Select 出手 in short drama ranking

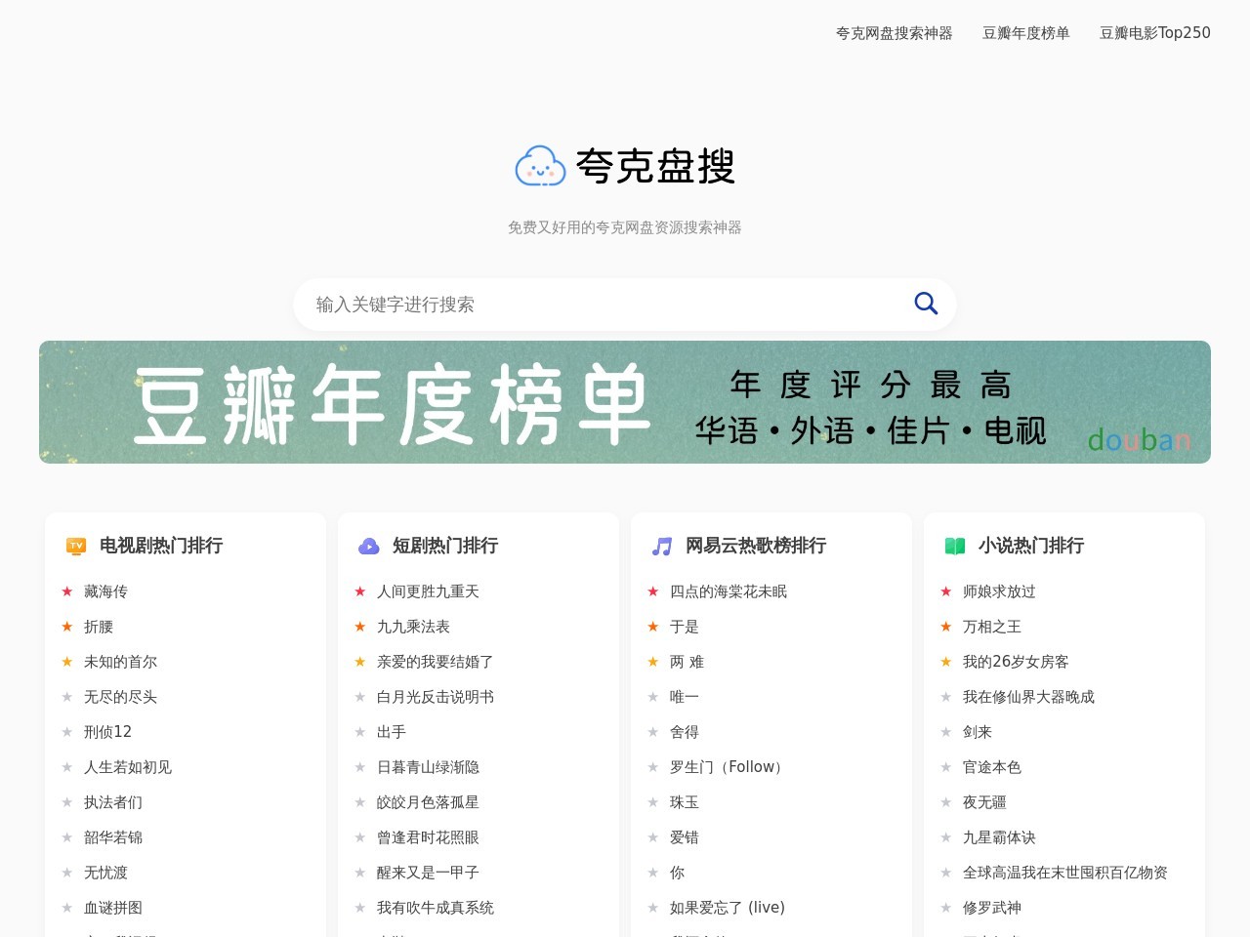click(x=392, y=732)
